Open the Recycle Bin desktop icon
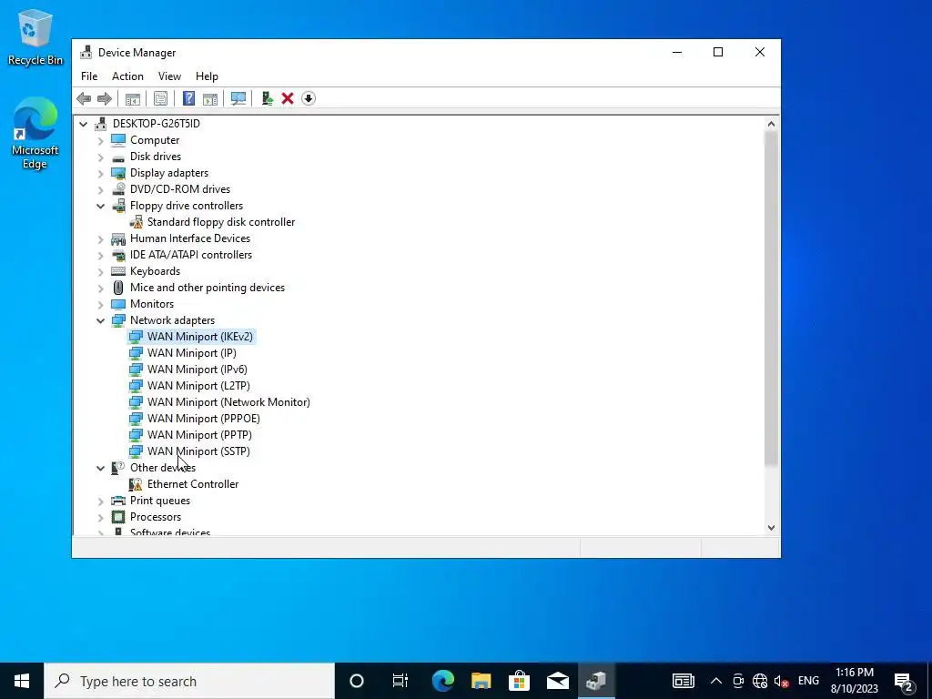 coord(35,36)
